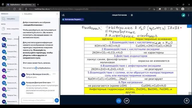Open Notas compartidas shared notes
The image size is (192, 108).
pos(10,29)
